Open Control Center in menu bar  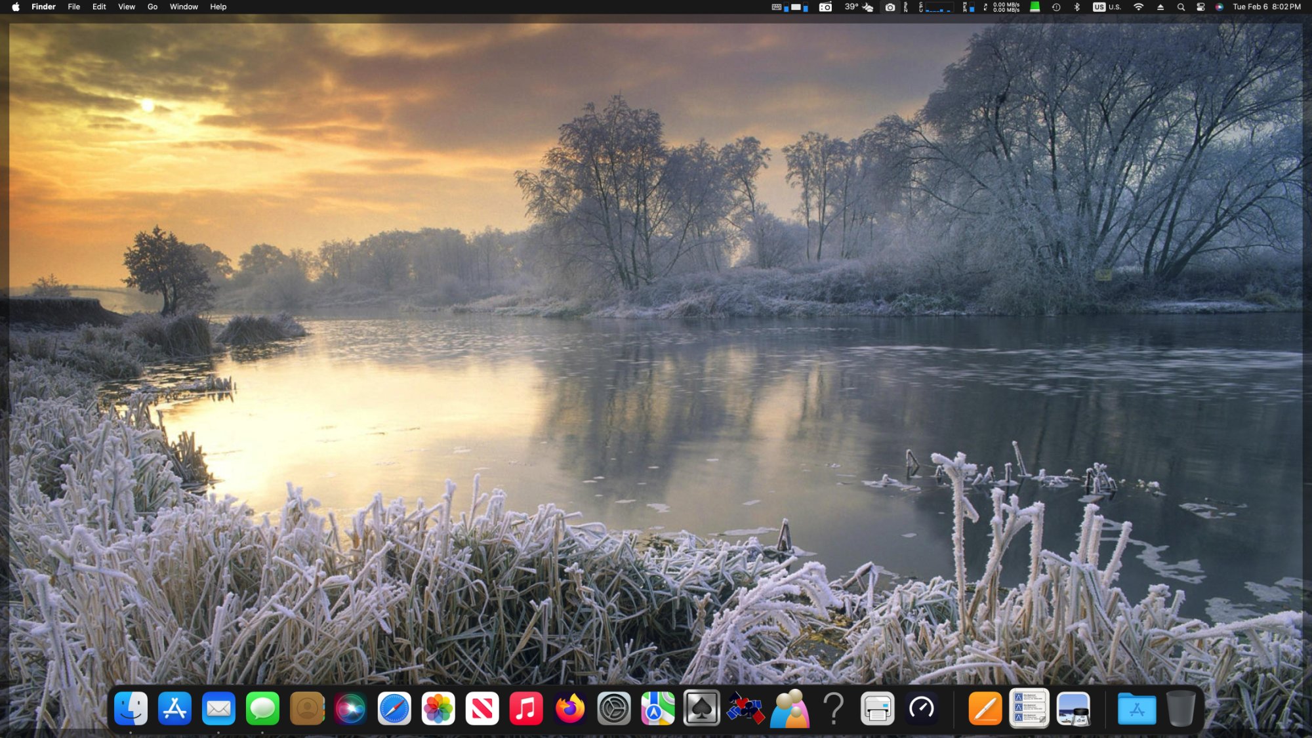1200,7
